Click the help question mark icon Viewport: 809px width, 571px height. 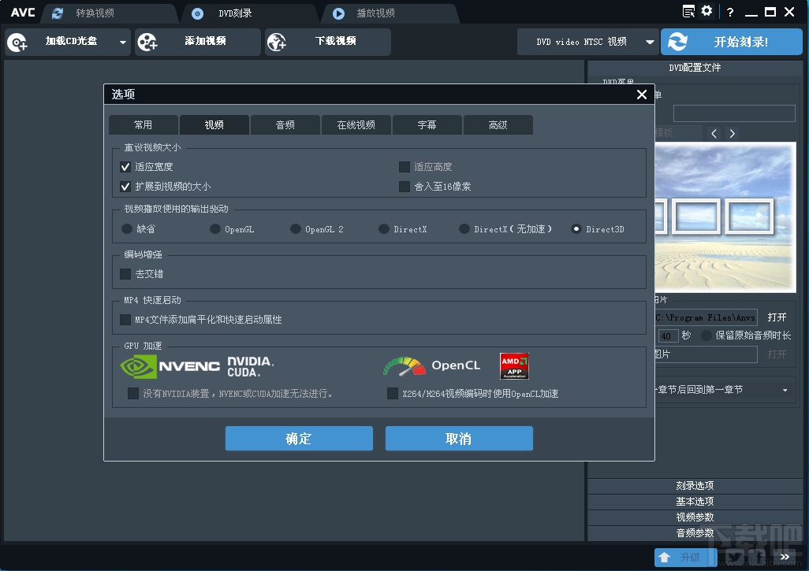pos(730,12)
